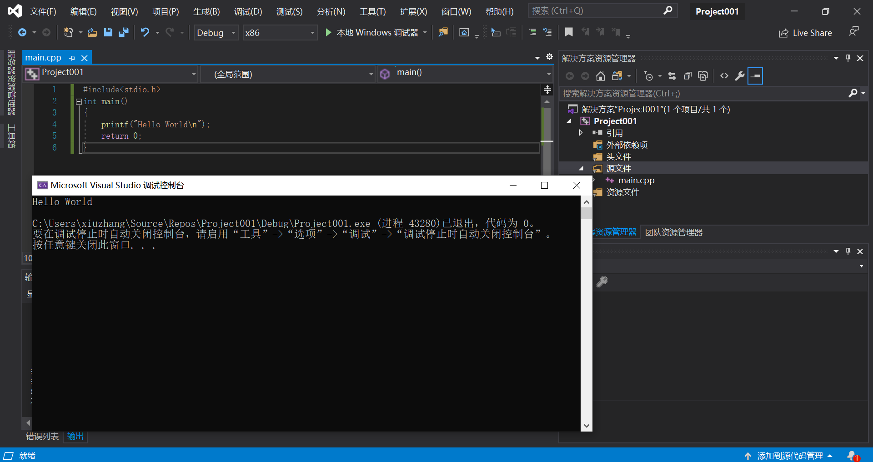Toggle the Preview Selected Items button

pyautogui.click(x=755, y=76)
